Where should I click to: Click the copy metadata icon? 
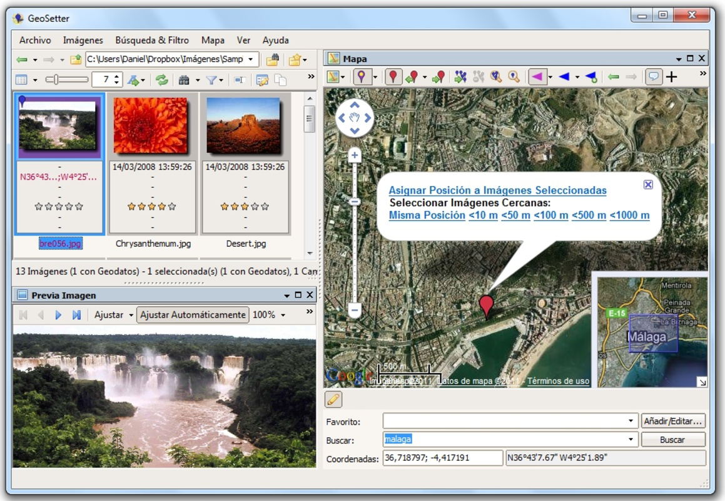click(x=281, y=80)
